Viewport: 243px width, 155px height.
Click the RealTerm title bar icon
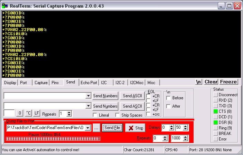[4, 5]
